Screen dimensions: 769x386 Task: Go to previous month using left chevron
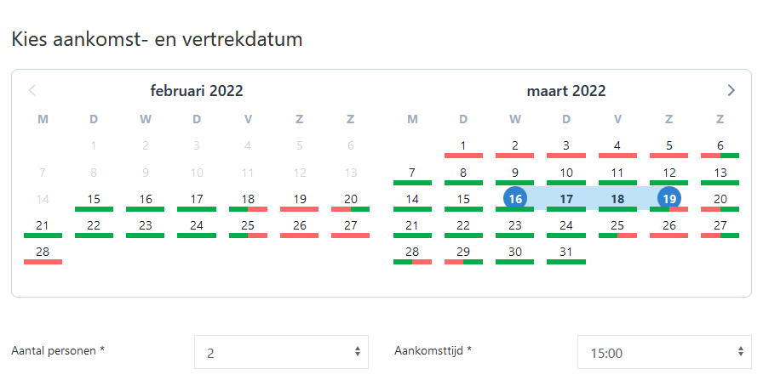coord(32,90)
